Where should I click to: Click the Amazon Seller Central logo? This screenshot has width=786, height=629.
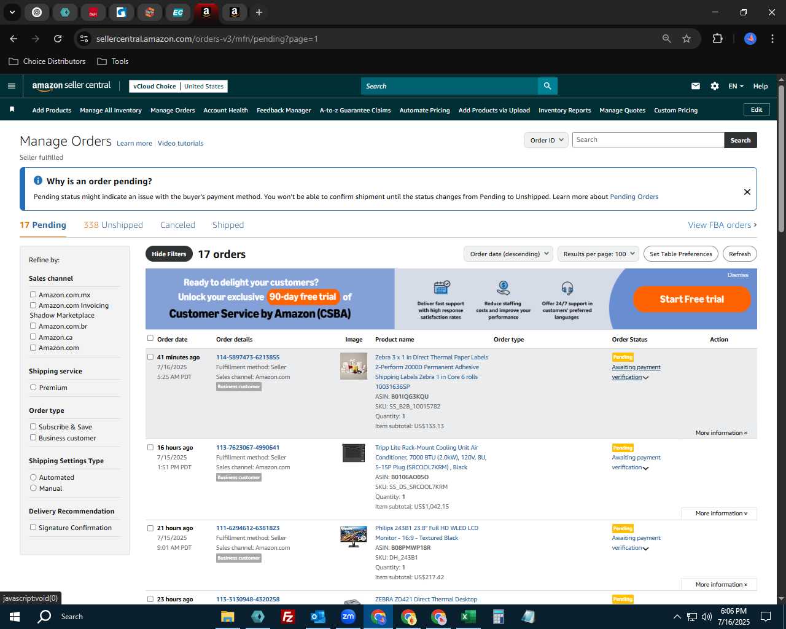(71, 86)
